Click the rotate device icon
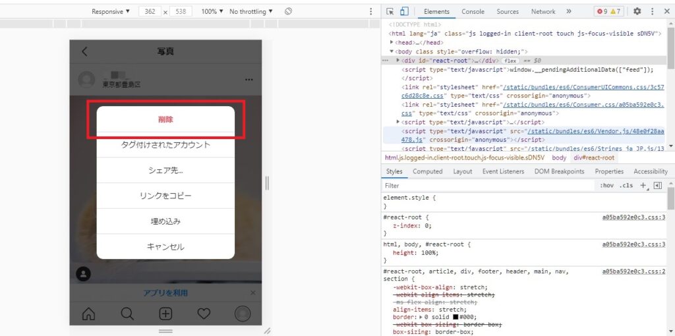Viewport: 675px width, 336px height. [x=289, y=11]
